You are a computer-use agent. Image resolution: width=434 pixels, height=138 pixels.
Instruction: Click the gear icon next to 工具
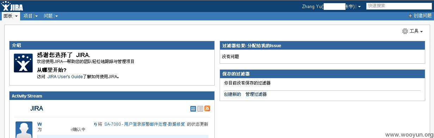(405, 31)
